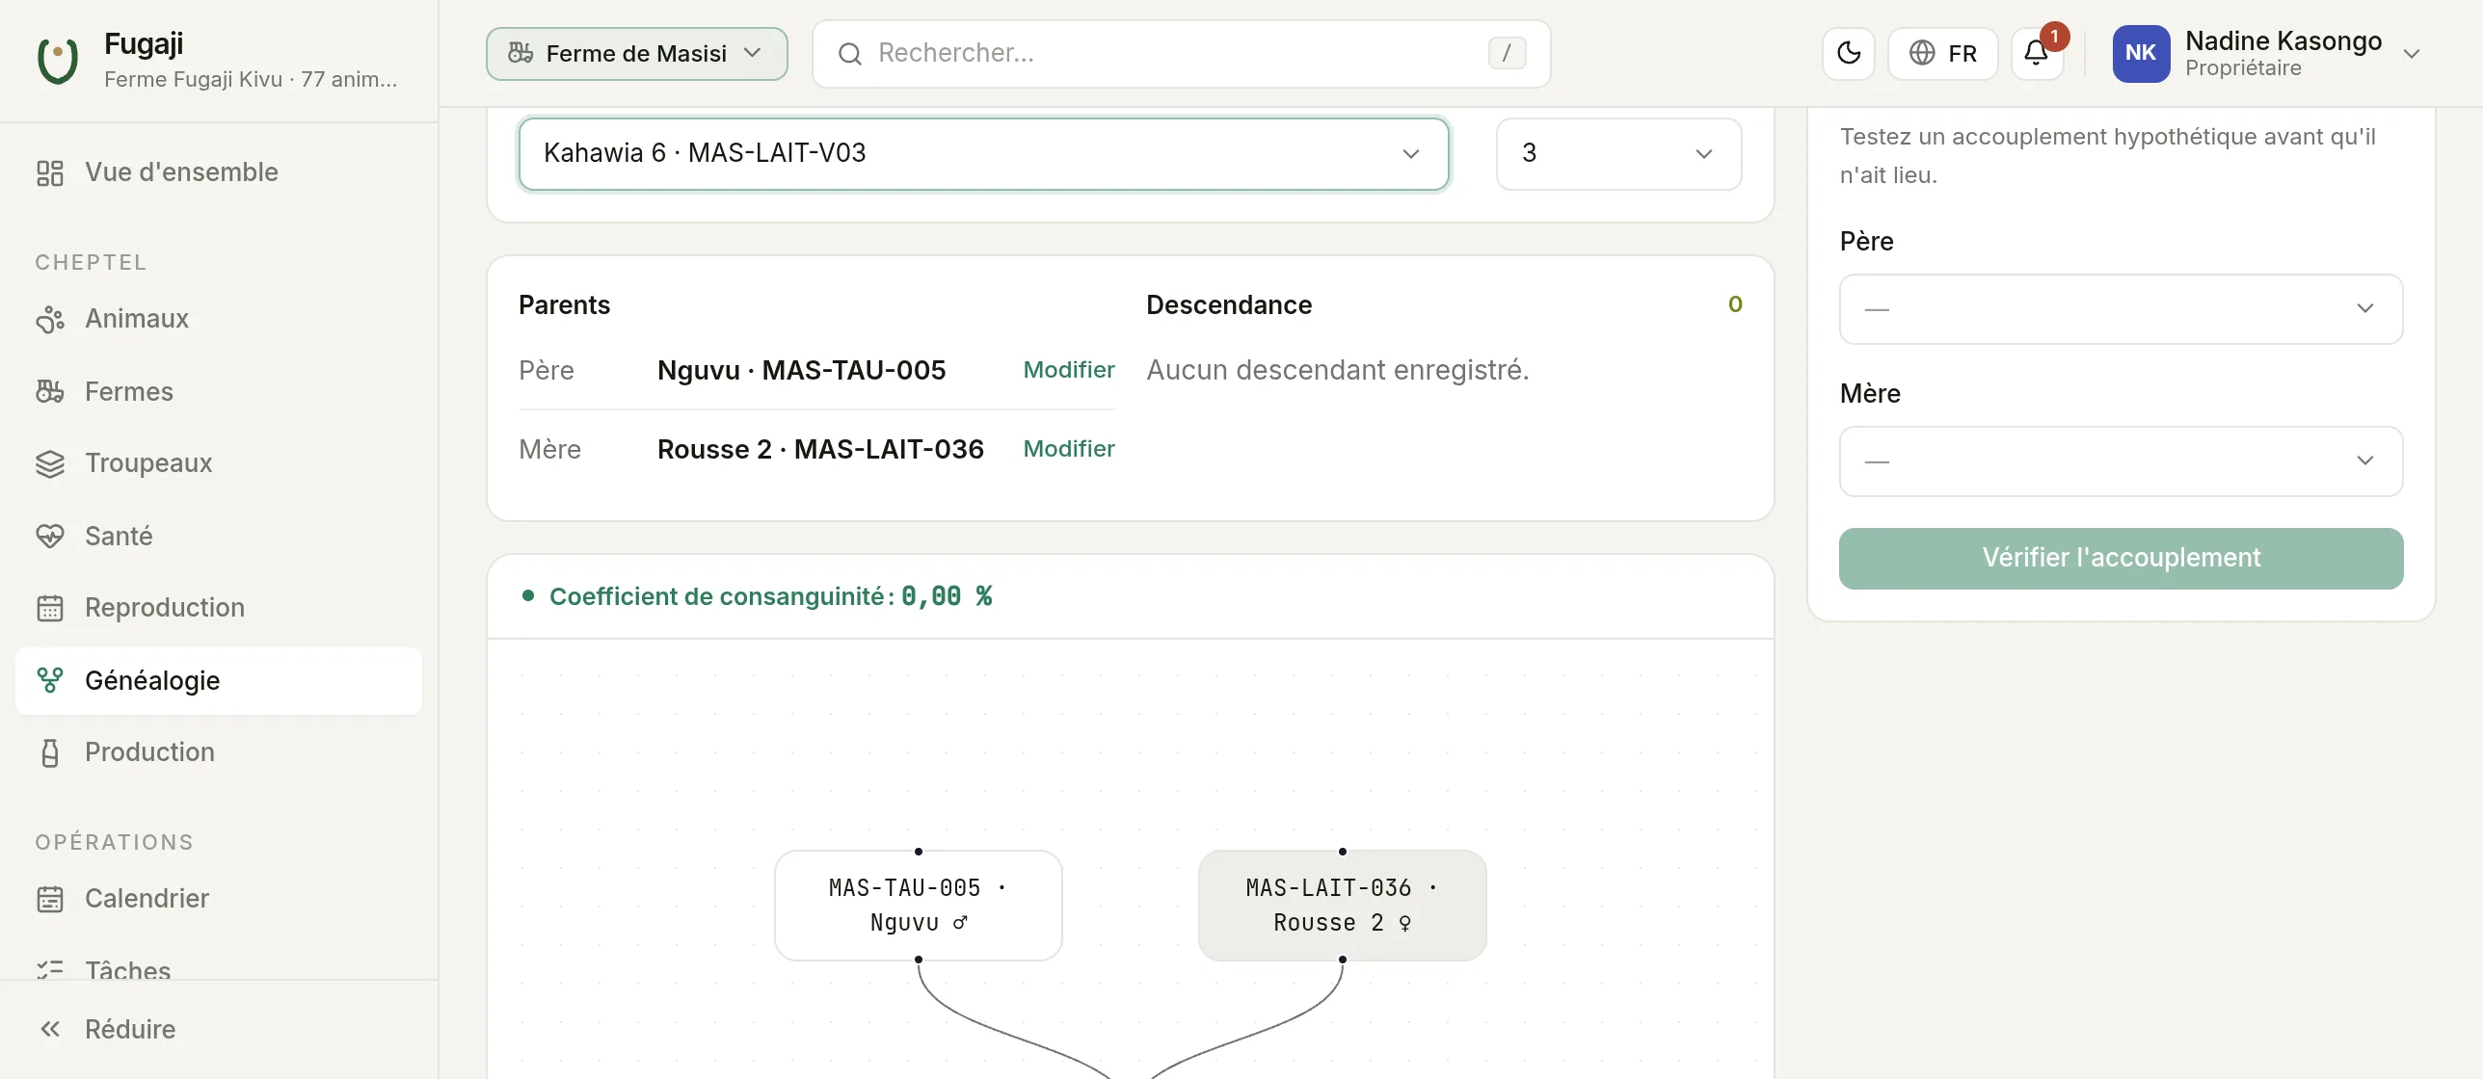Image resolution: width=2483 pixels, height=1079 pixels.
Task: Click Modifier next to Père Nguvu
Action: click(x=1068, y=370)
